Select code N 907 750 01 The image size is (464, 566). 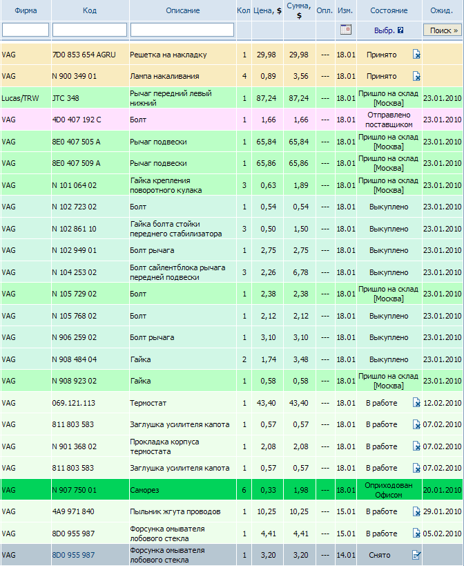[75, 490]
